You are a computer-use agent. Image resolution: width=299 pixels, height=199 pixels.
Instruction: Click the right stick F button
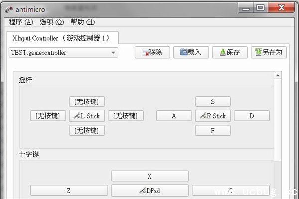point(213,131)
